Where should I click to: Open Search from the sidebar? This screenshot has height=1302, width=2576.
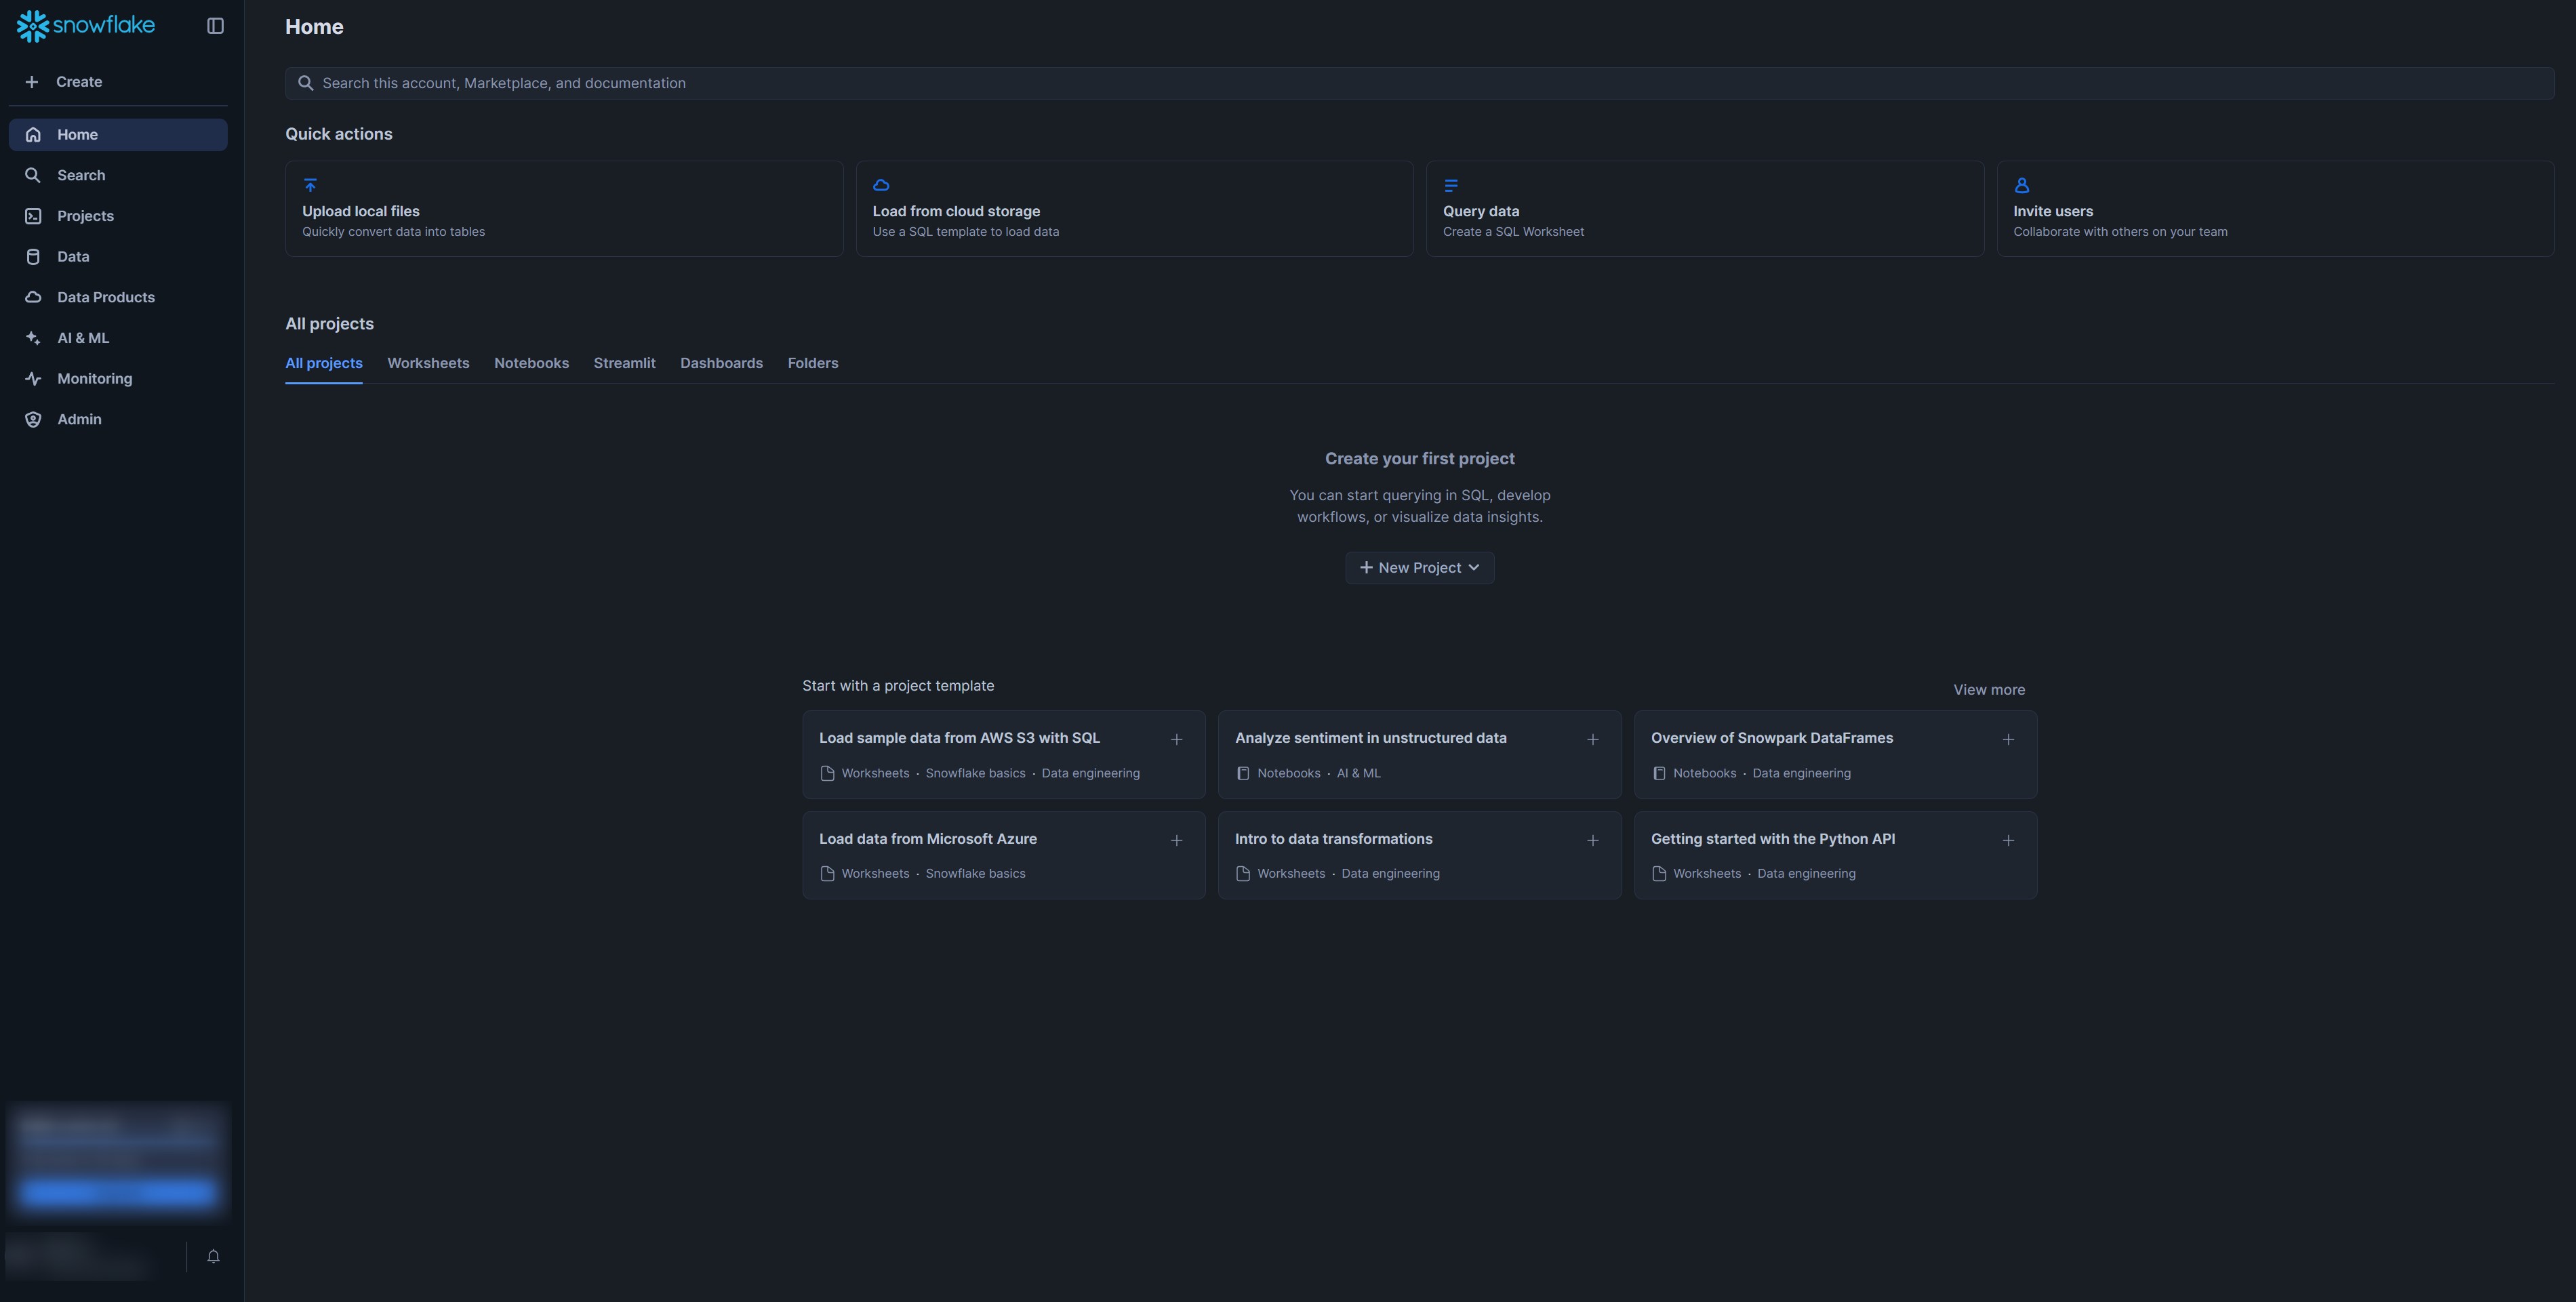118,175
